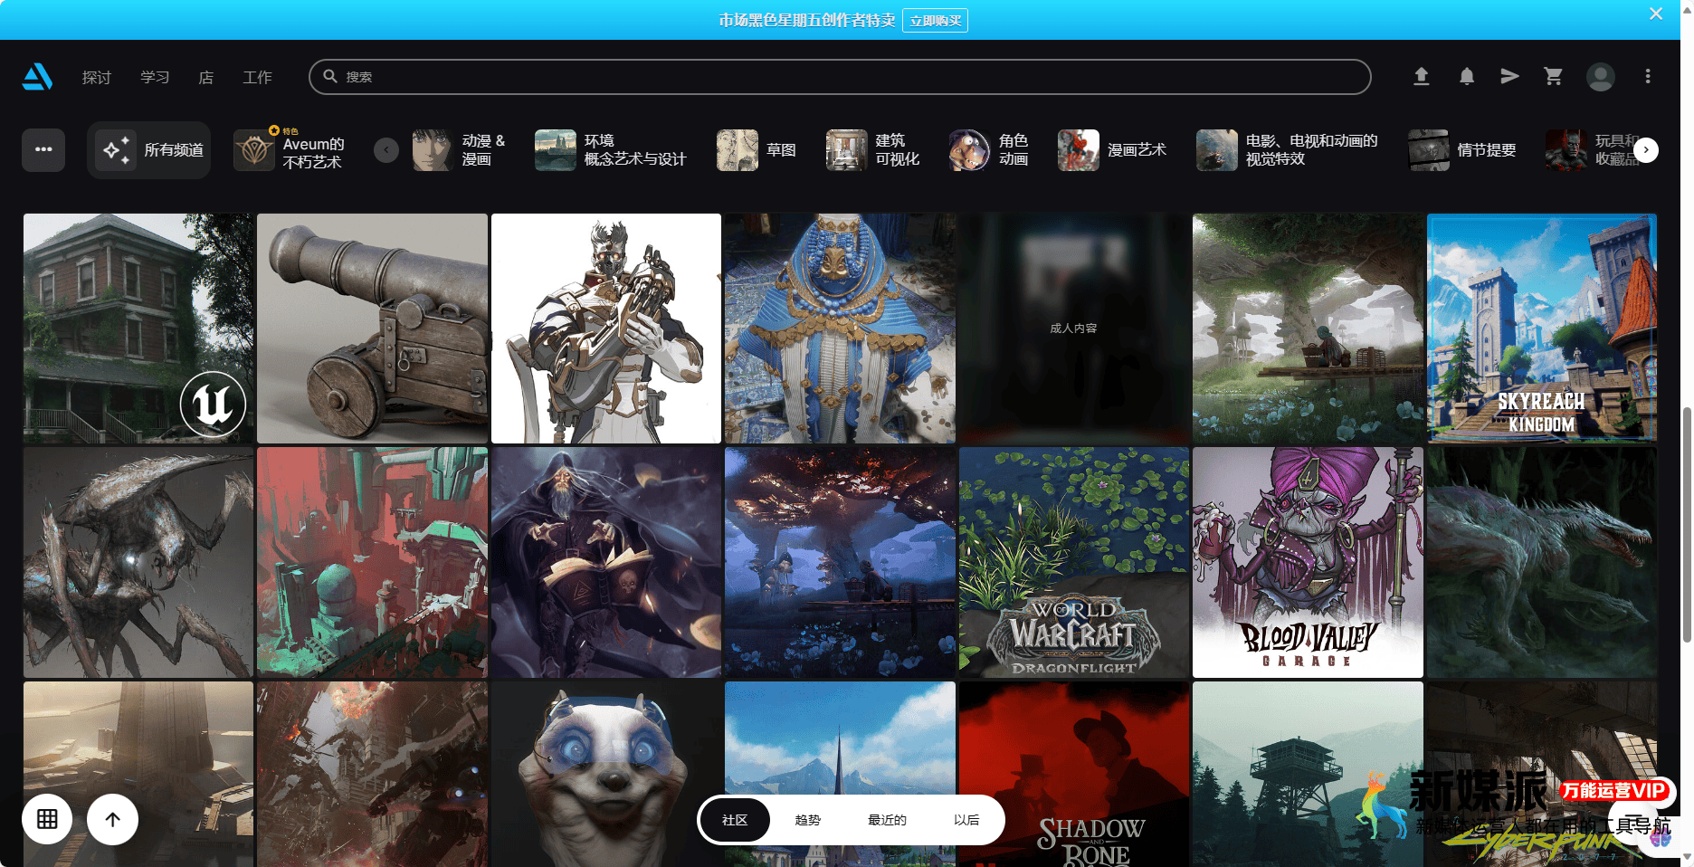This screenshot has width=1694, height=867.
Task: Expand the channel options ellipsis button
Action: (x=43, y=150)
